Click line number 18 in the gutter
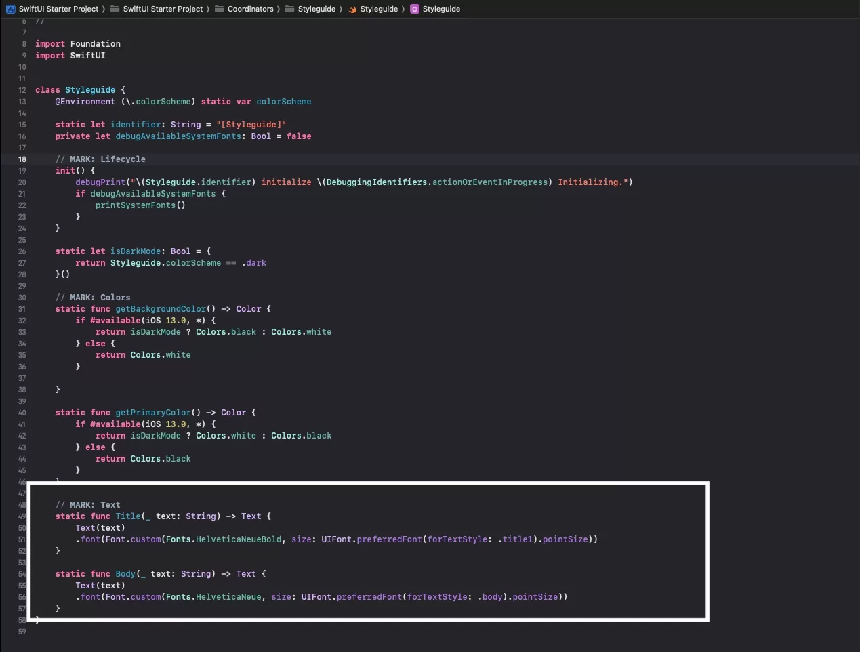This screenshot has height=652, width=860. pyautogui.click(x=22, y=159)
